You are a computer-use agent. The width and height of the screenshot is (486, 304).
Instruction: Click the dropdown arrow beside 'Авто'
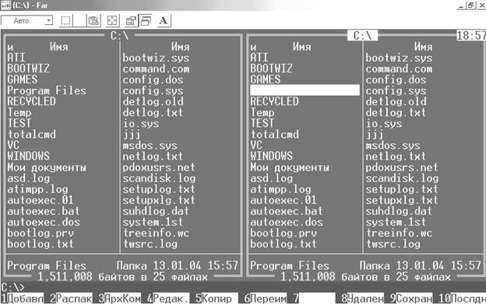(x=48, y=21)
